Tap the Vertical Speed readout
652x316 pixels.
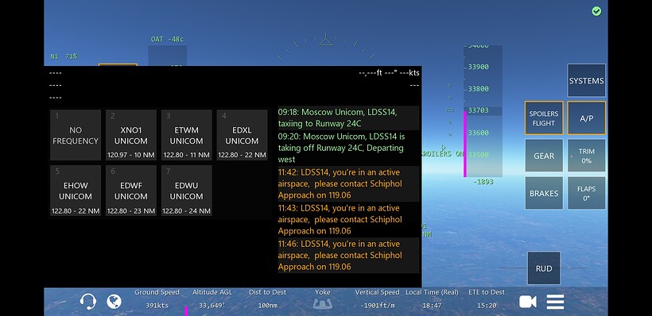click(377, 299)
